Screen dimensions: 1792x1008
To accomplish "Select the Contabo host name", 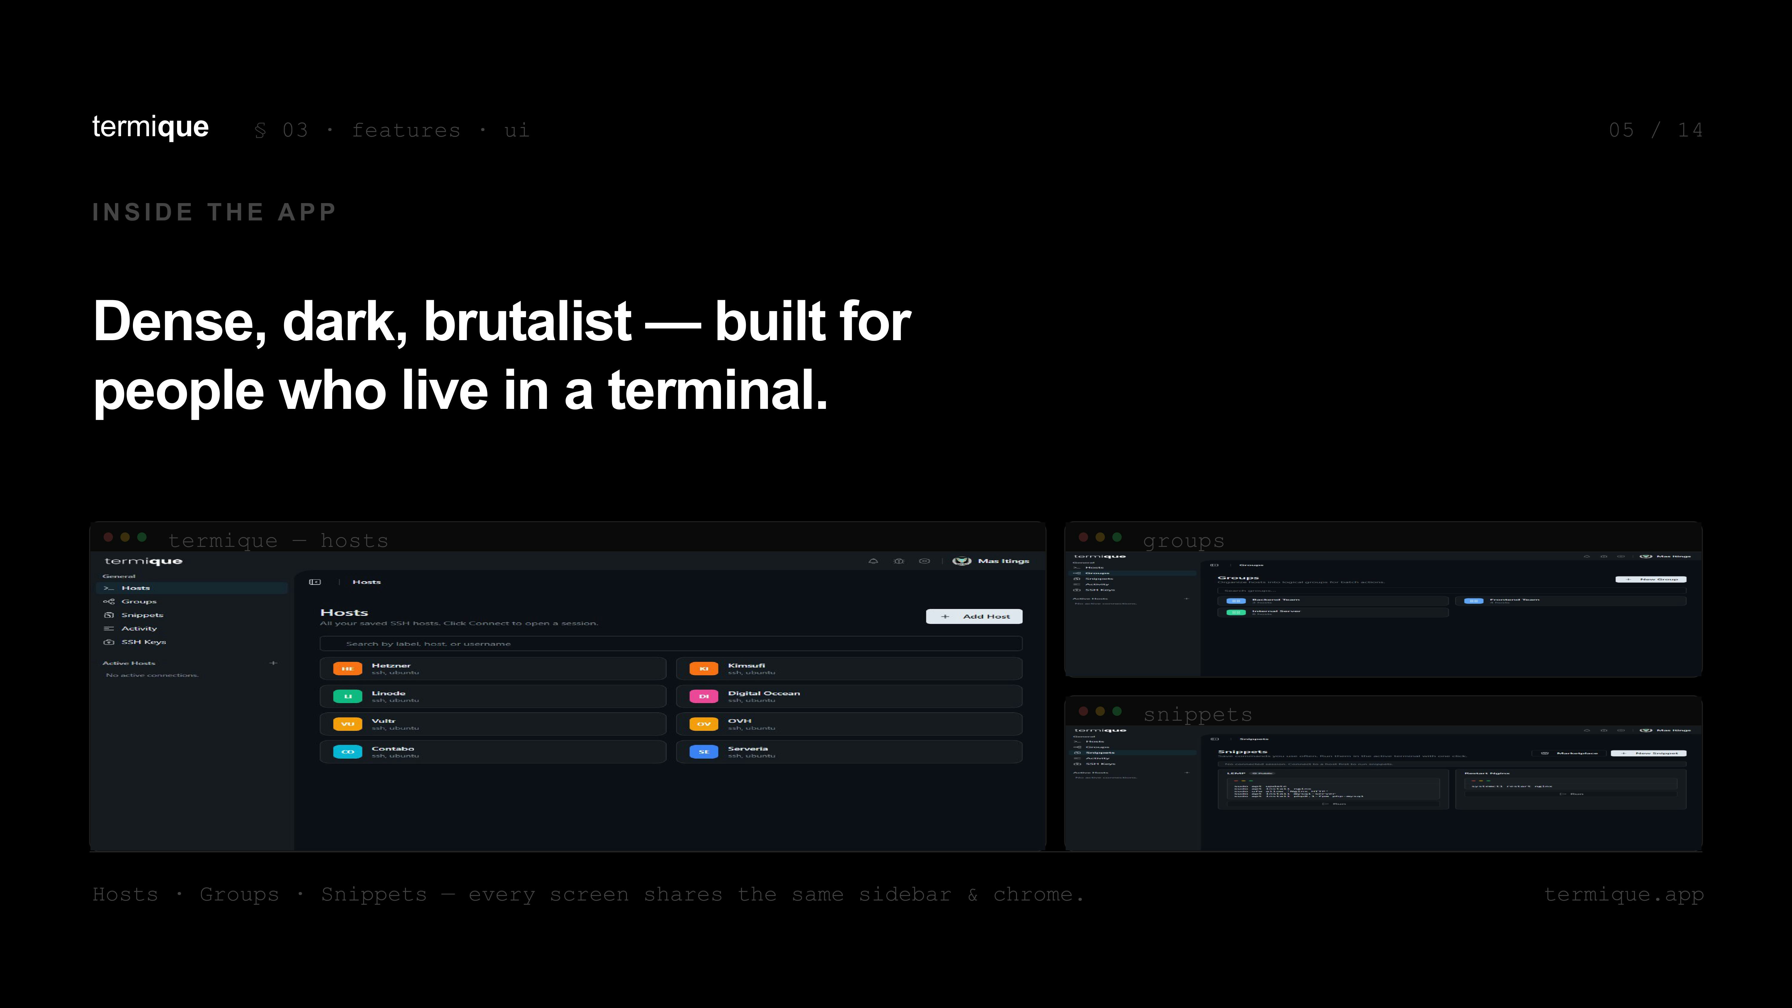I will (x=393, y=749).
